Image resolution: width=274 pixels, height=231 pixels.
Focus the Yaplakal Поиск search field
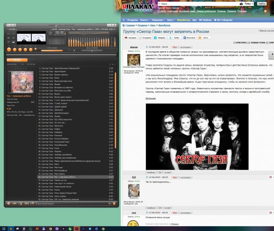(199, 4)
